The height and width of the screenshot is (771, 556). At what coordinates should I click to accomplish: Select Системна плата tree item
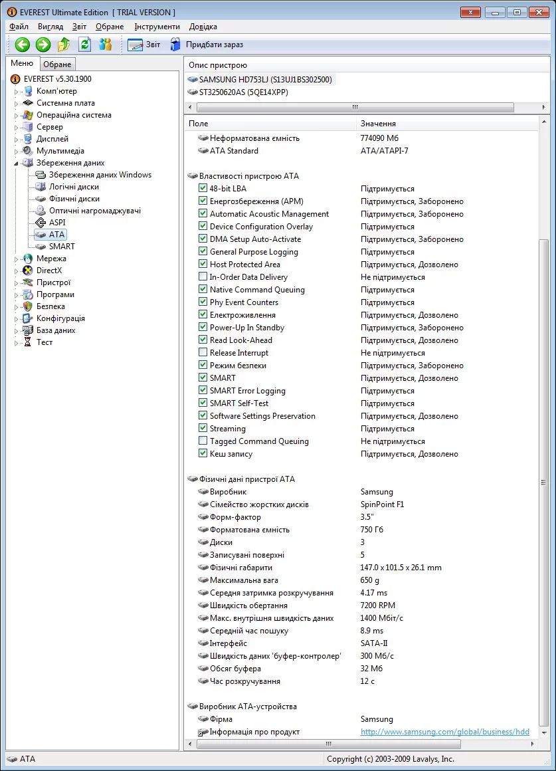(x=60, y=103)
